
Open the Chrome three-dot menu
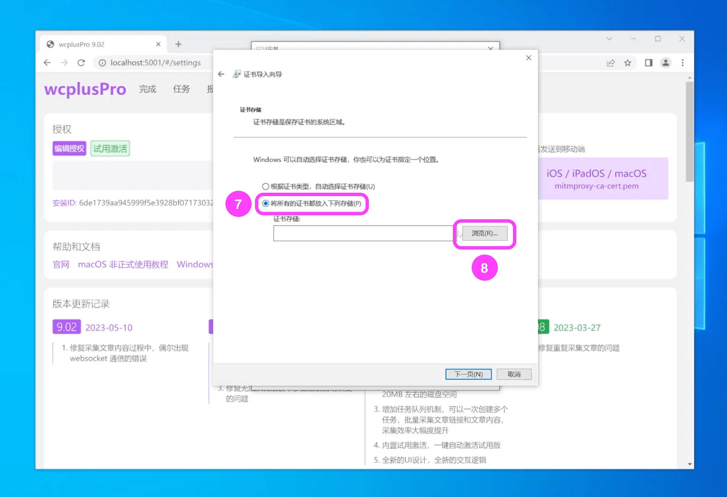coord(683,63)
